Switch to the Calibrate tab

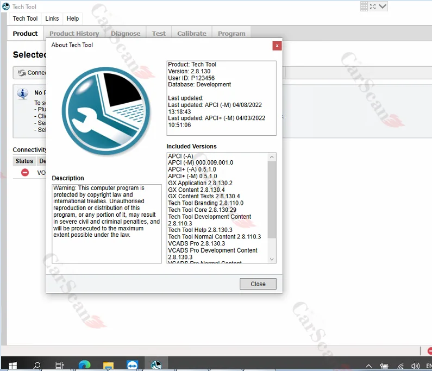192,34
